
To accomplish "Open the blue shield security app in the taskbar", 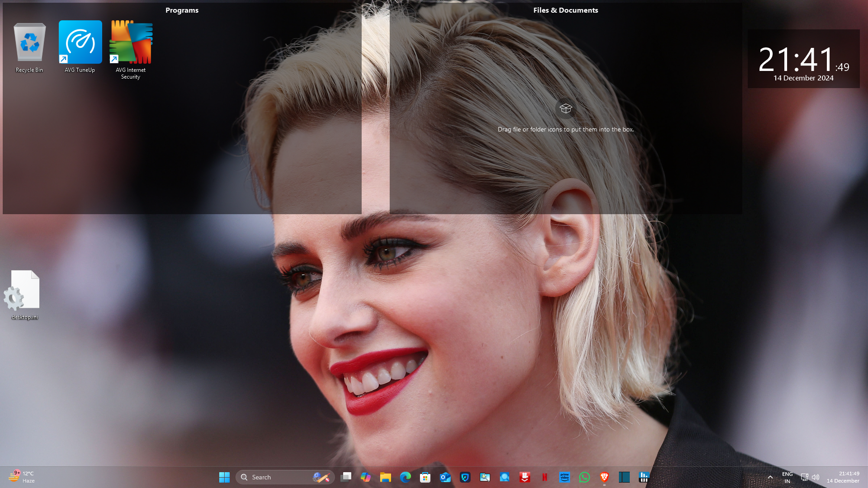I will (465, 477).
